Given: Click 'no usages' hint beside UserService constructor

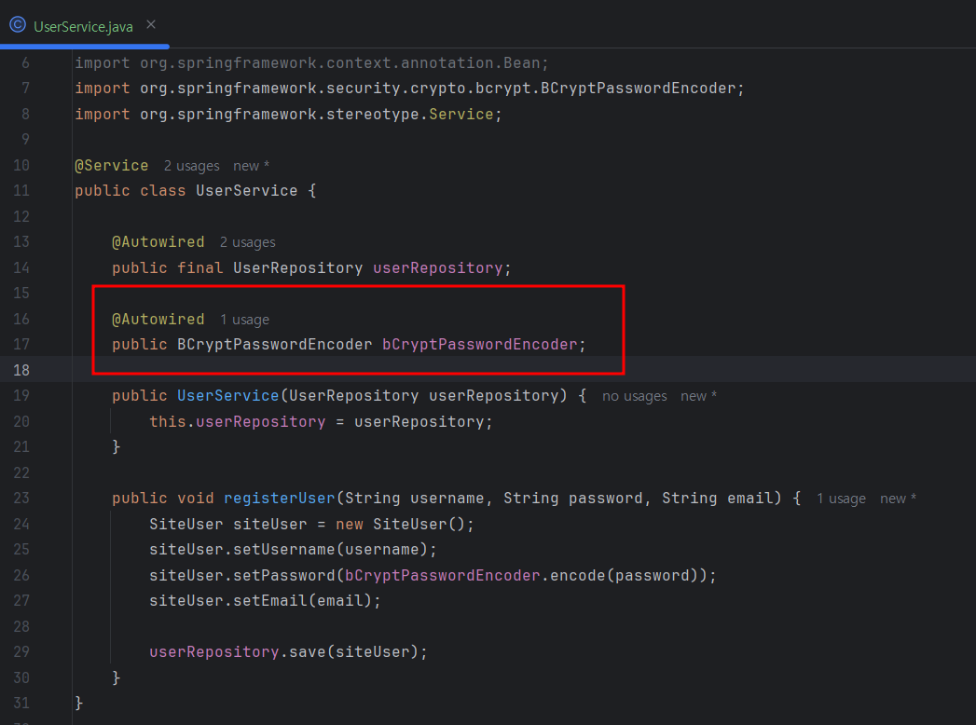Looking at the screenshot, I should (634, 396).
